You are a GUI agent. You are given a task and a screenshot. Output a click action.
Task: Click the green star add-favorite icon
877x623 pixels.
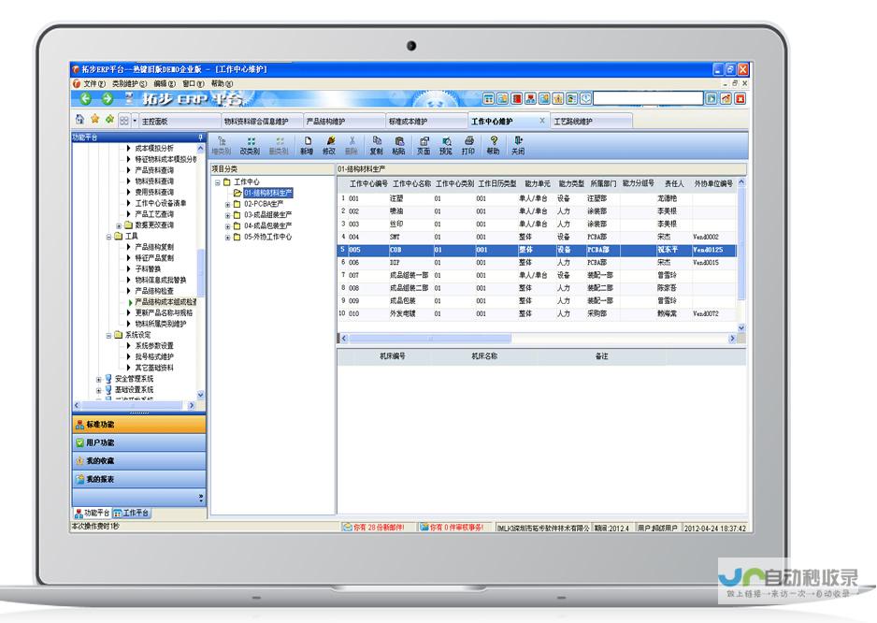point(109,119)
